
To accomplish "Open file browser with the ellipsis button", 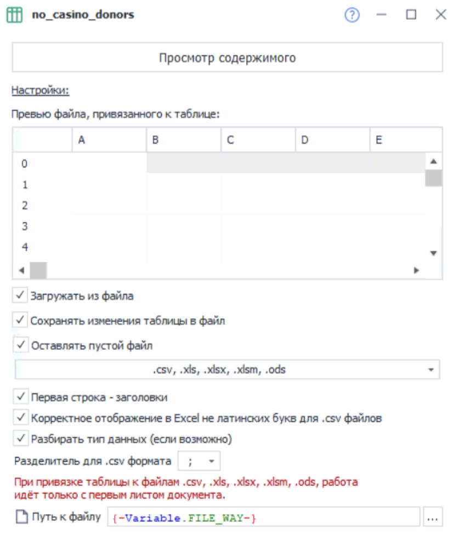I will (x=433, y=517).
